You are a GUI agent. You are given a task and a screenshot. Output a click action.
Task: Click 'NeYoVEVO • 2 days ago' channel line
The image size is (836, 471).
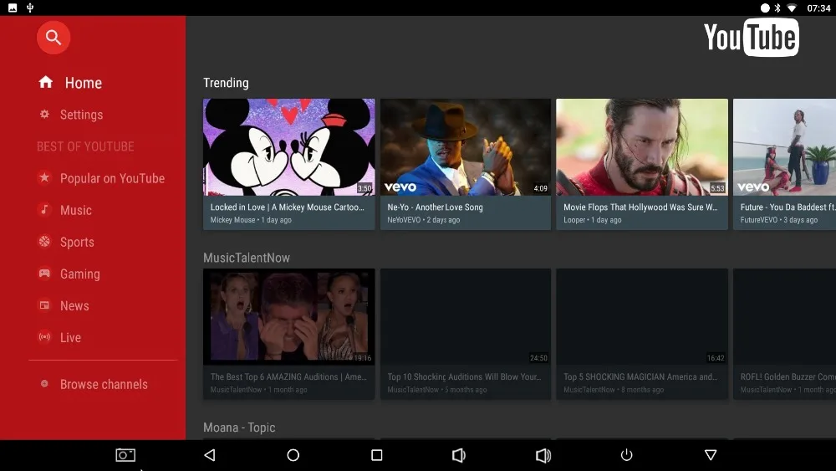click(423, 220)
